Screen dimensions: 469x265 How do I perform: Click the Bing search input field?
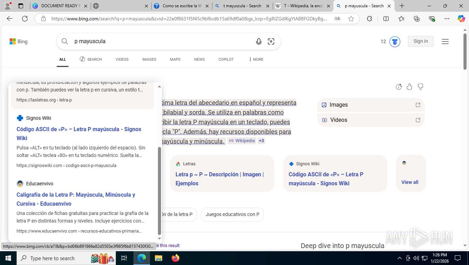[x=162, y=41]
